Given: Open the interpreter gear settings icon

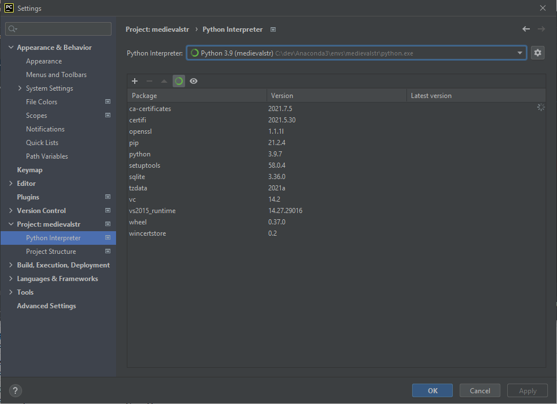Looking at the screenshot, I should pyautogui.click(x=537, y=53).
